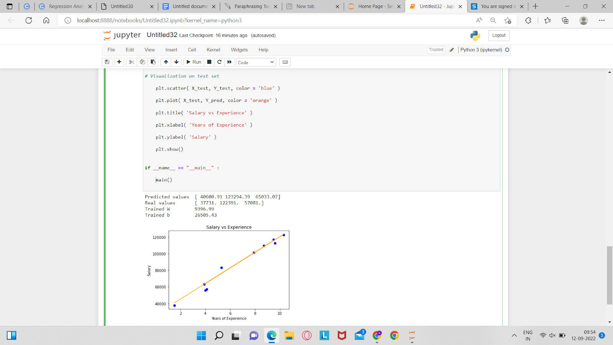Open Windows taskbar search
This screenshot has width=613, height=345.
(219, 335)
